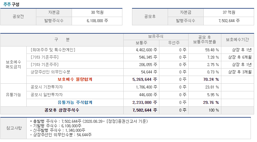Click the 23.81 % share ratio
Screen dimensions: 257x142
tap(212, 87)
